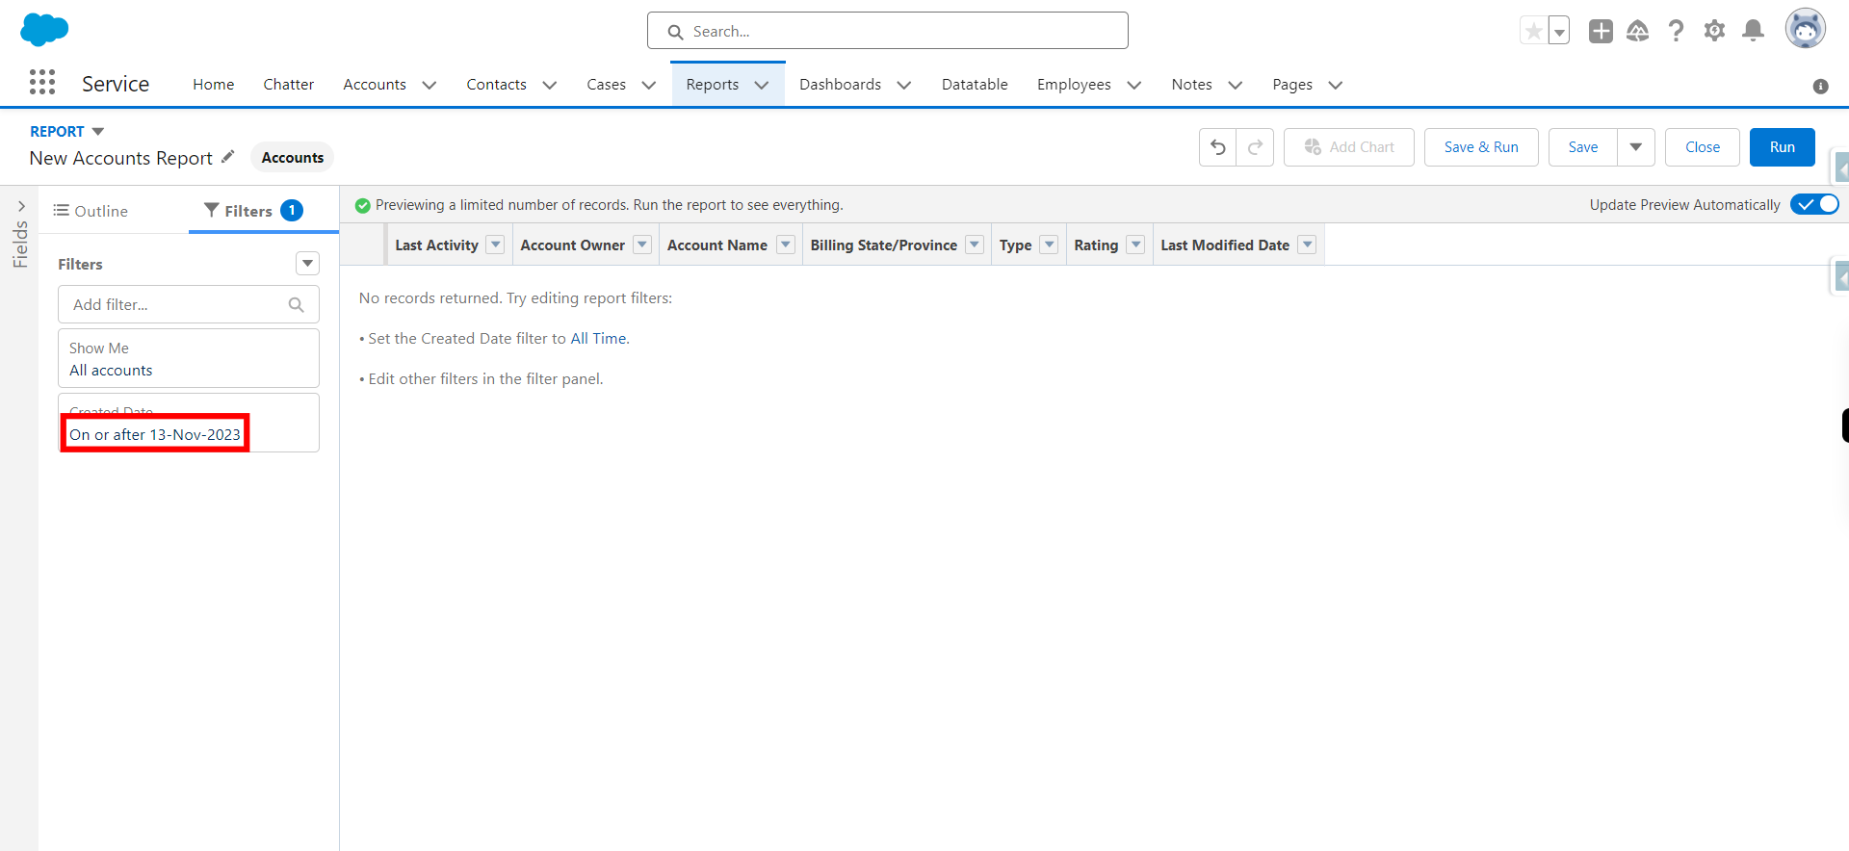Switch to the Outline tab

tap(91, 211)
